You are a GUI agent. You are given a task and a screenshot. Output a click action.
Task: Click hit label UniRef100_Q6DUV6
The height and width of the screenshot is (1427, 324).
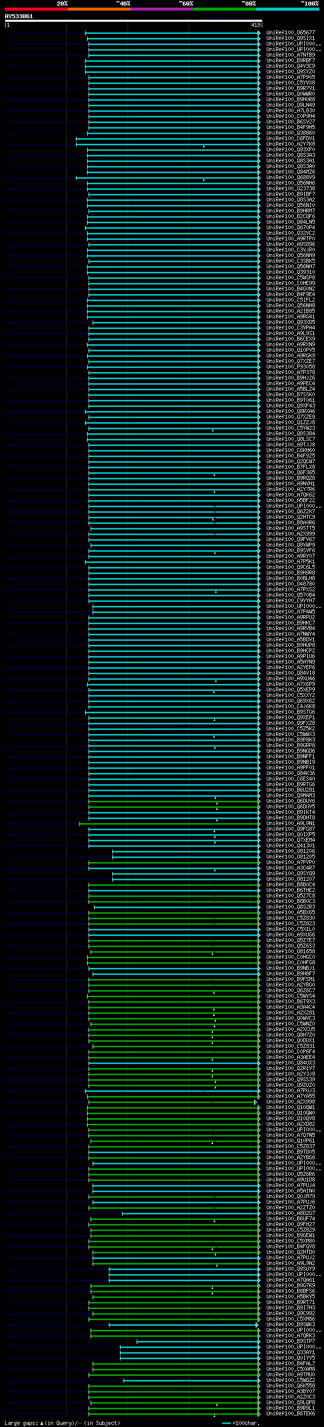click(291, 800)
